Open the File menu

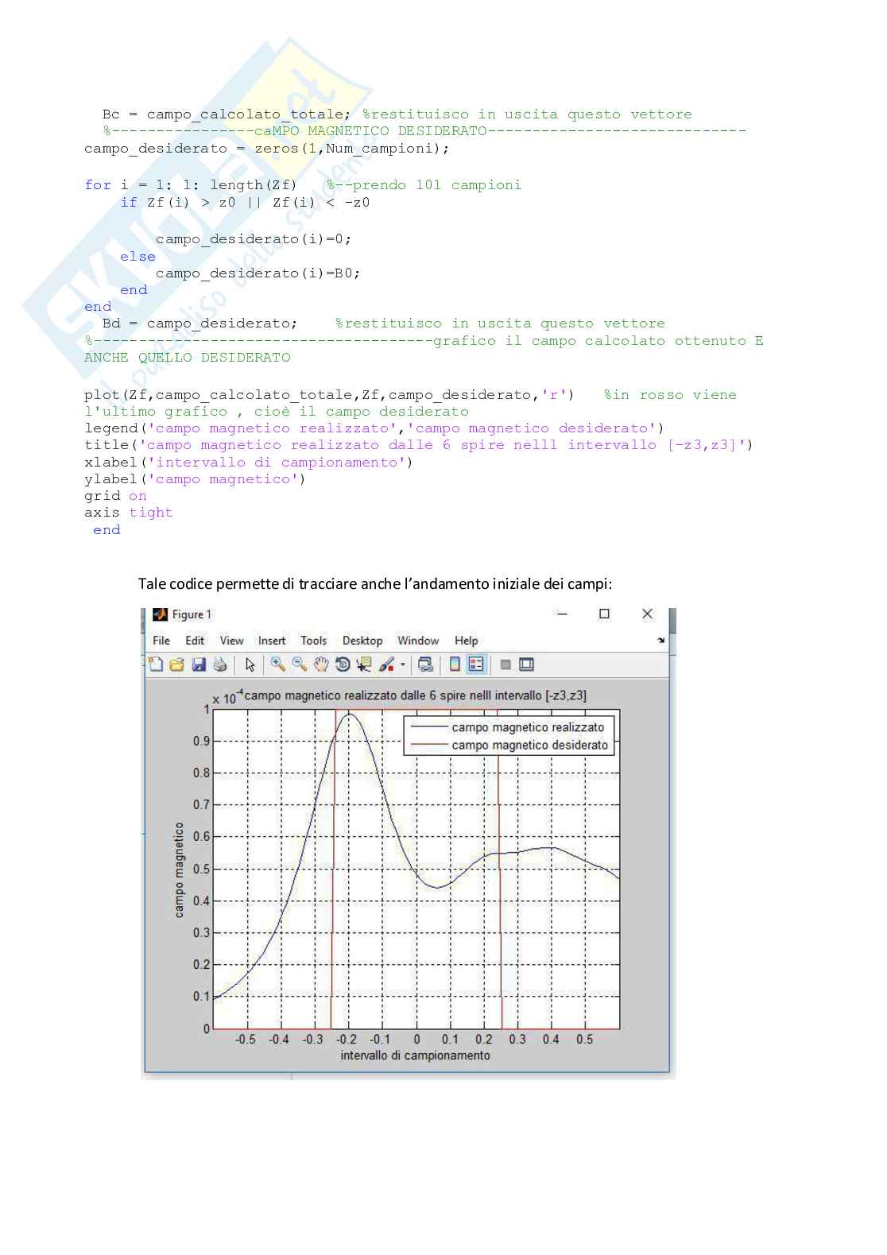click(161, 641)
